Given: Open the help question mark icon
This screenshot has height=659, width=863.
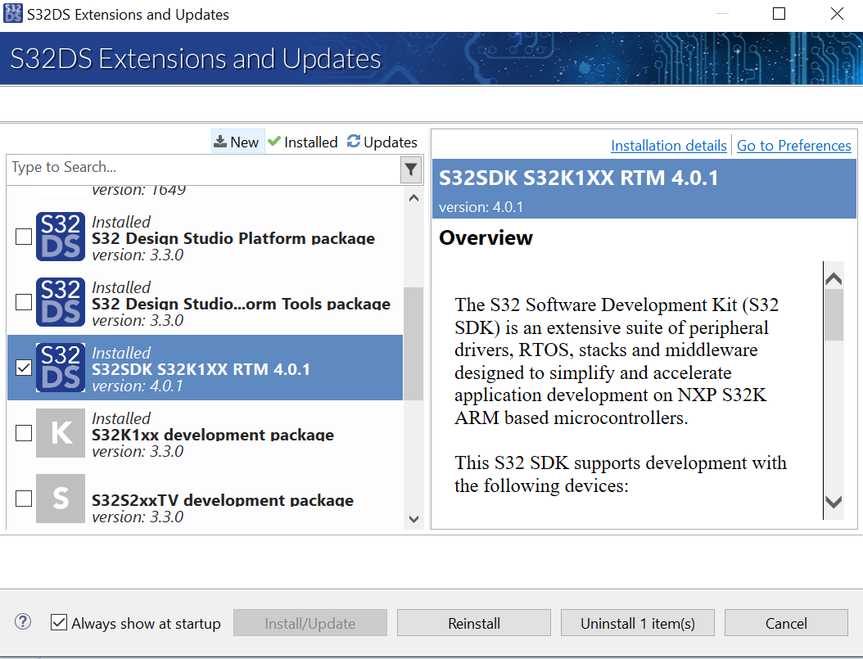Looking at the screenshot, I should pyautogui.click(x=23, y=622).
